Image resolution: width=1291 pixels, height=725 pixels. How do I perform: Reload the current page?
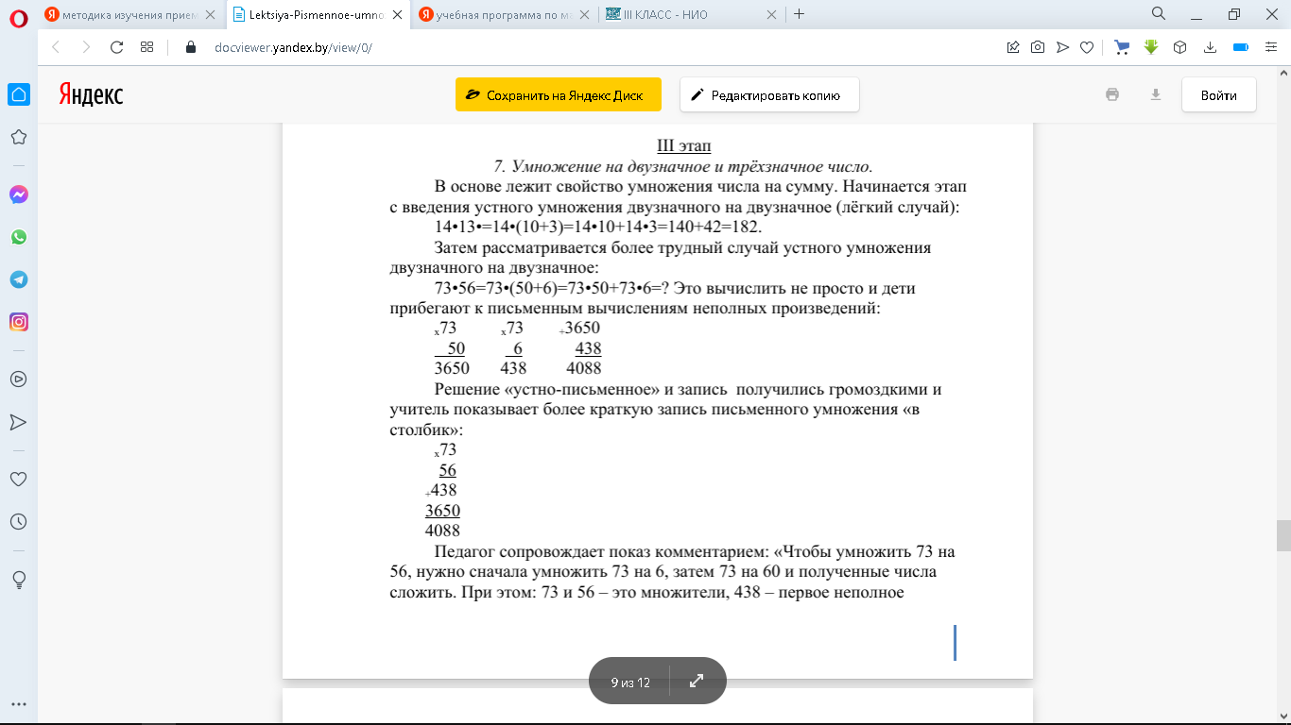[x=117, y=47]
